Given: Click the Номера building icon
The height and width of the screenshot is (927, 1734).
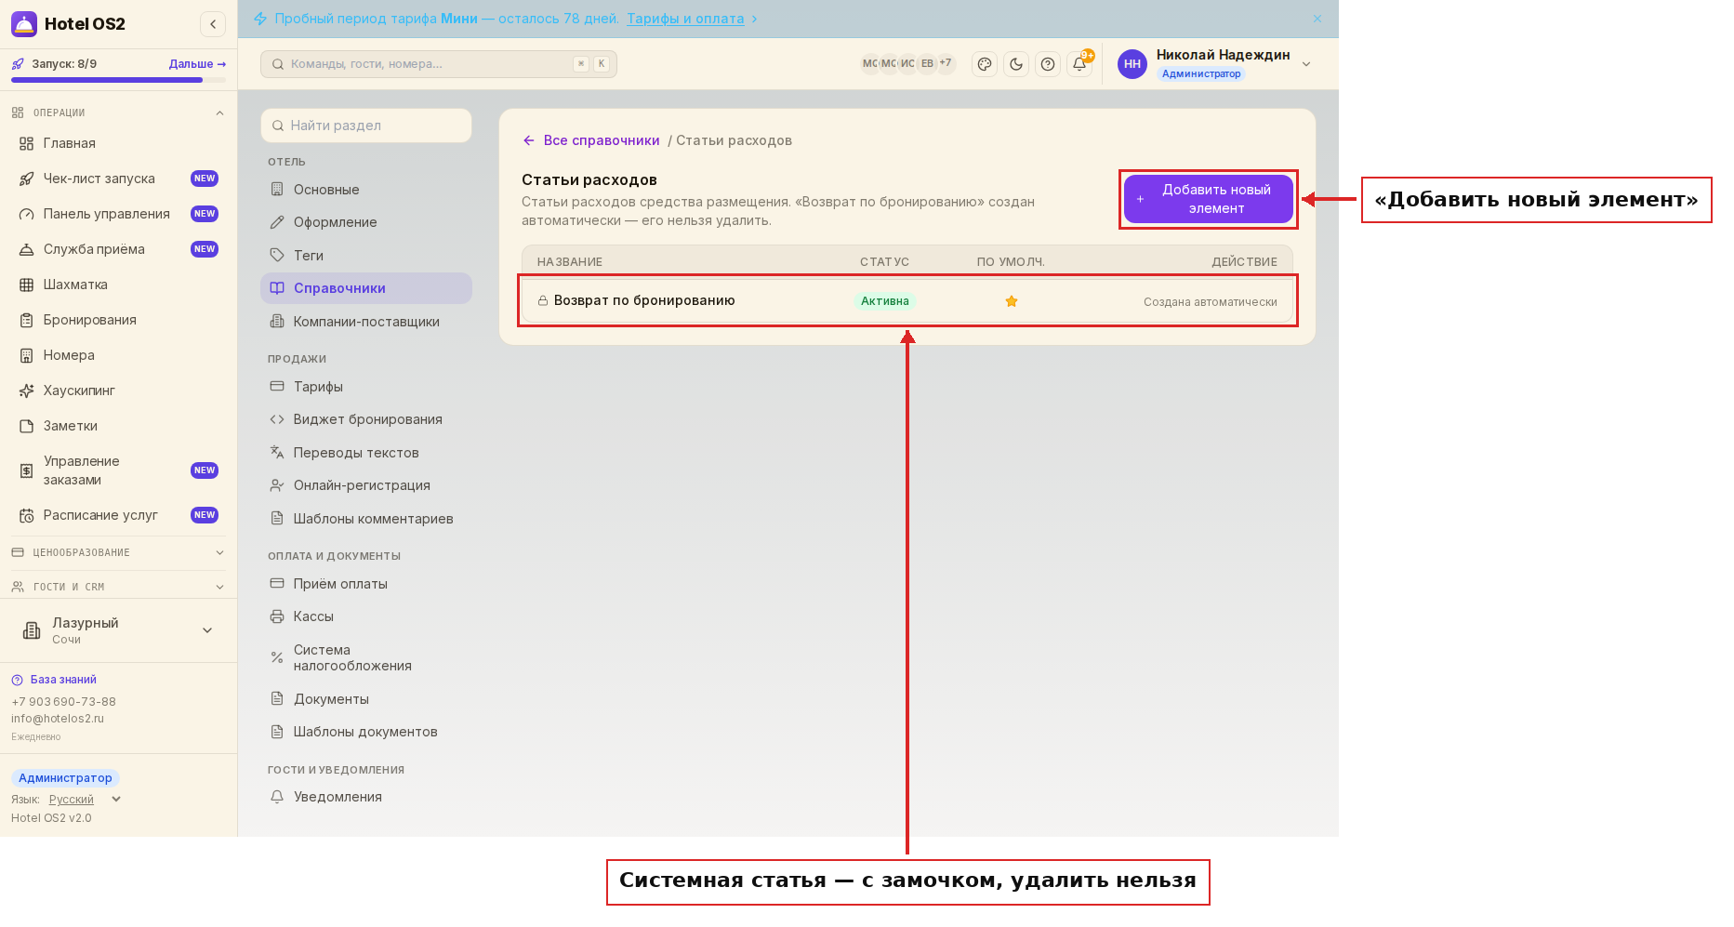Looking at the screenshot, I should click(26, 355).
